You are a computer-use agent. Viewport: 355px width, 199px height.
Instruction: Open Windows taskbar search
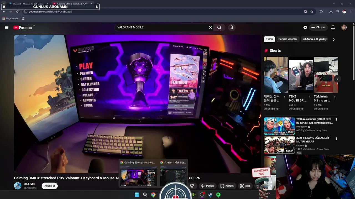coord(145,195)
